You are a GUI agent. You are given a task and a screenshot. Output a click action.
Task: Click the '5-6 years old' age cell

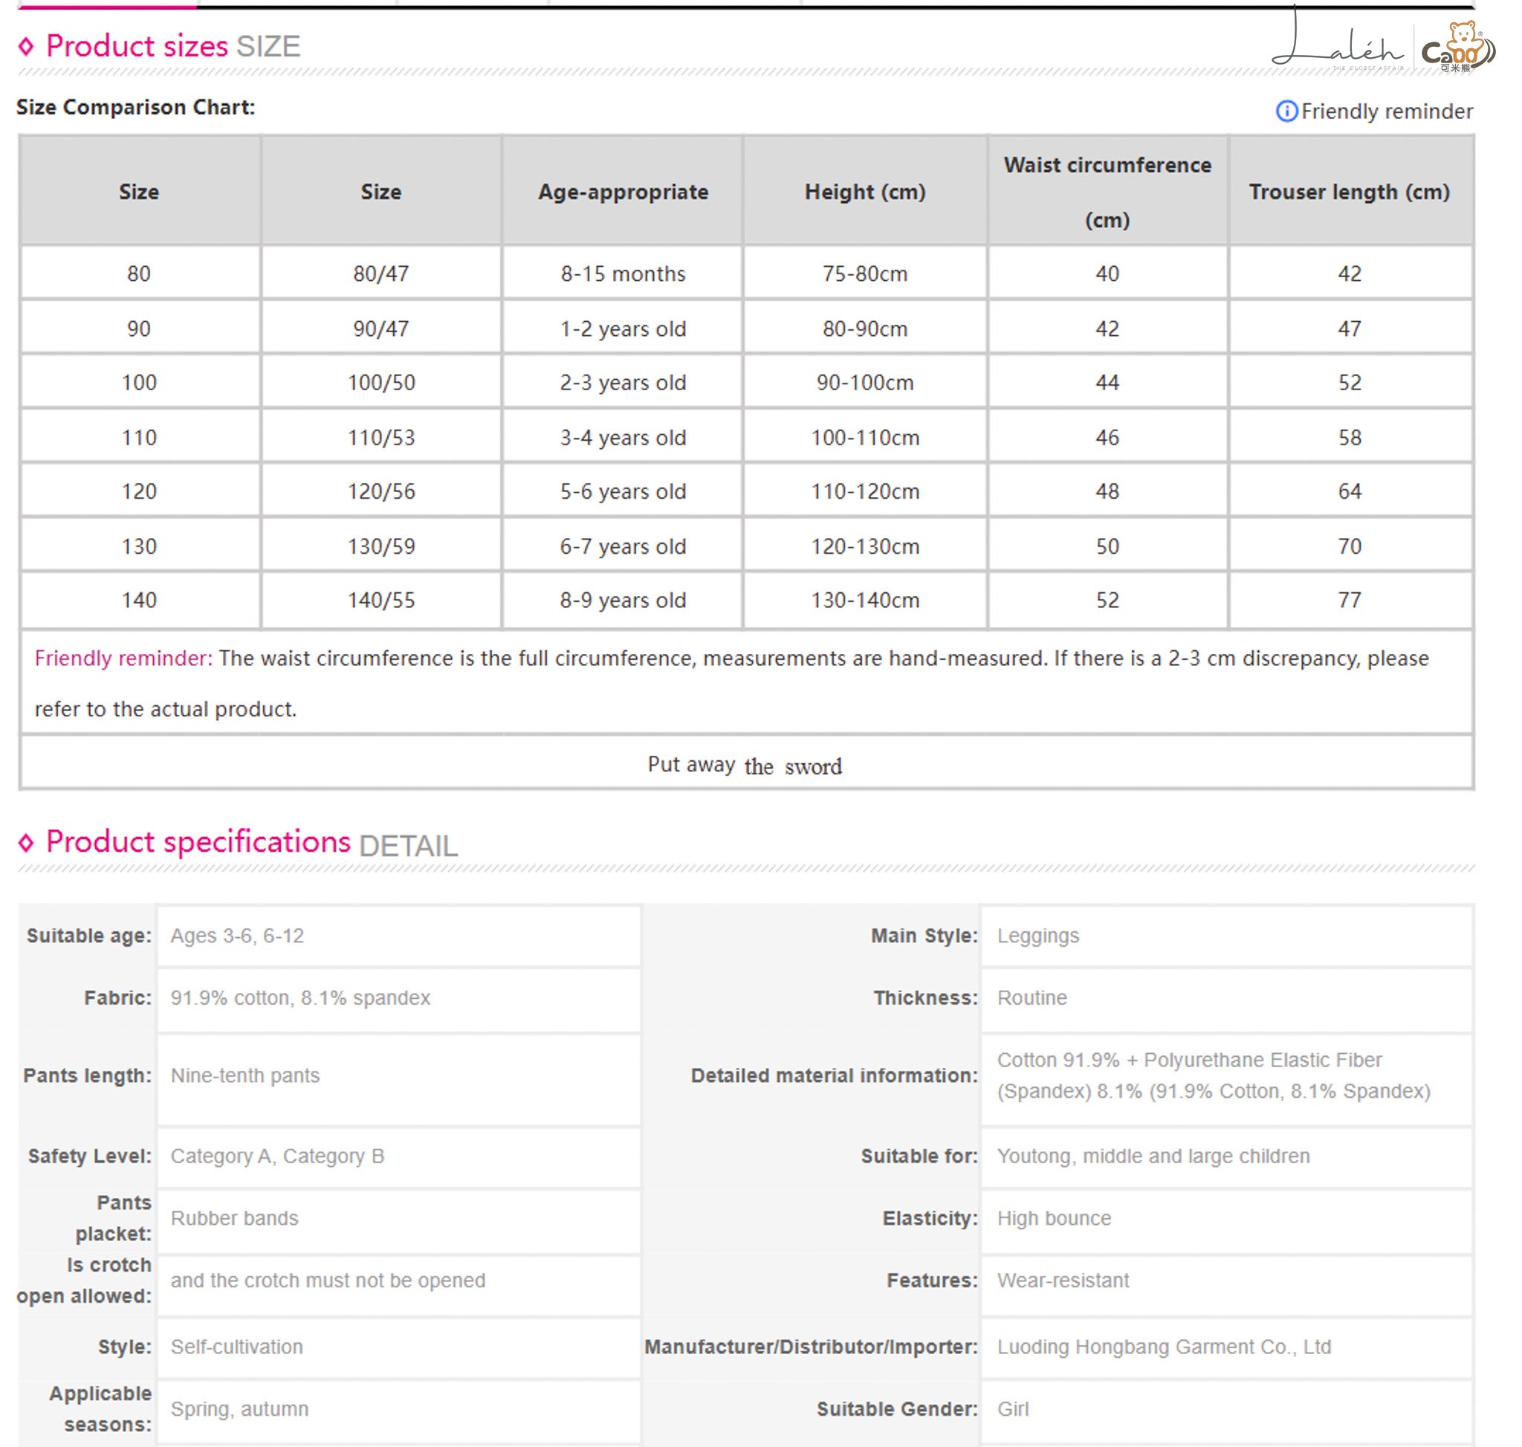(x=623, y=491)
